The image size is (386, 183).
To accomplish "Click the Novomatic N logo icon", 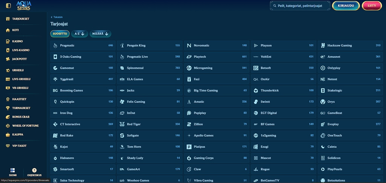I will [189, 46].
